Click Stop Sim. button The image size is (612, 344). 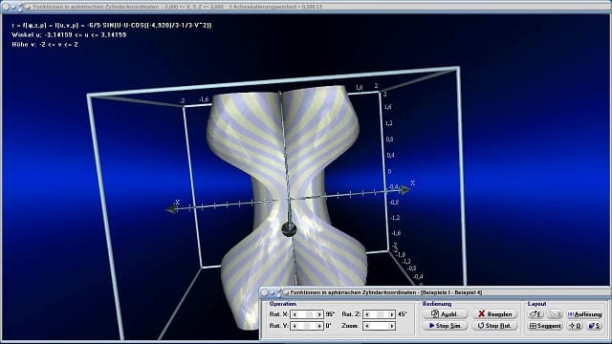click(445, 326)
